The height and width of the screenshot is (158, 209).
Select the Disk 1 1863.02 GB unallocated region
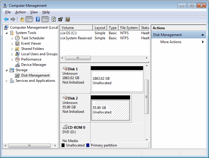pos(117,81)
